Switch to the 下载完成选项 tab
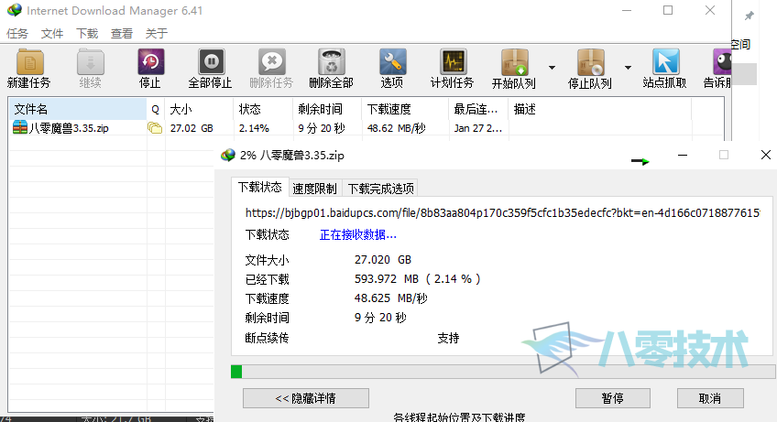 click(380, 189)
